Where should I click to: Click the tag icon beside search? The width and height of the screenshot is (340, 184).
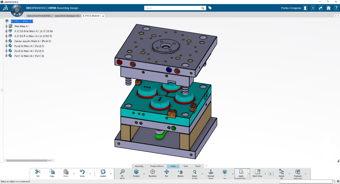pyautogui.click(x=210, y=8)
